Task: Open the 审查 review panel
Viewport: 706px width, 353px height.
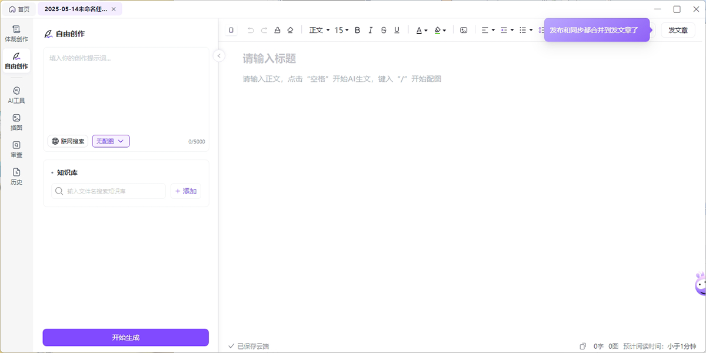Action: click(16, 149)
